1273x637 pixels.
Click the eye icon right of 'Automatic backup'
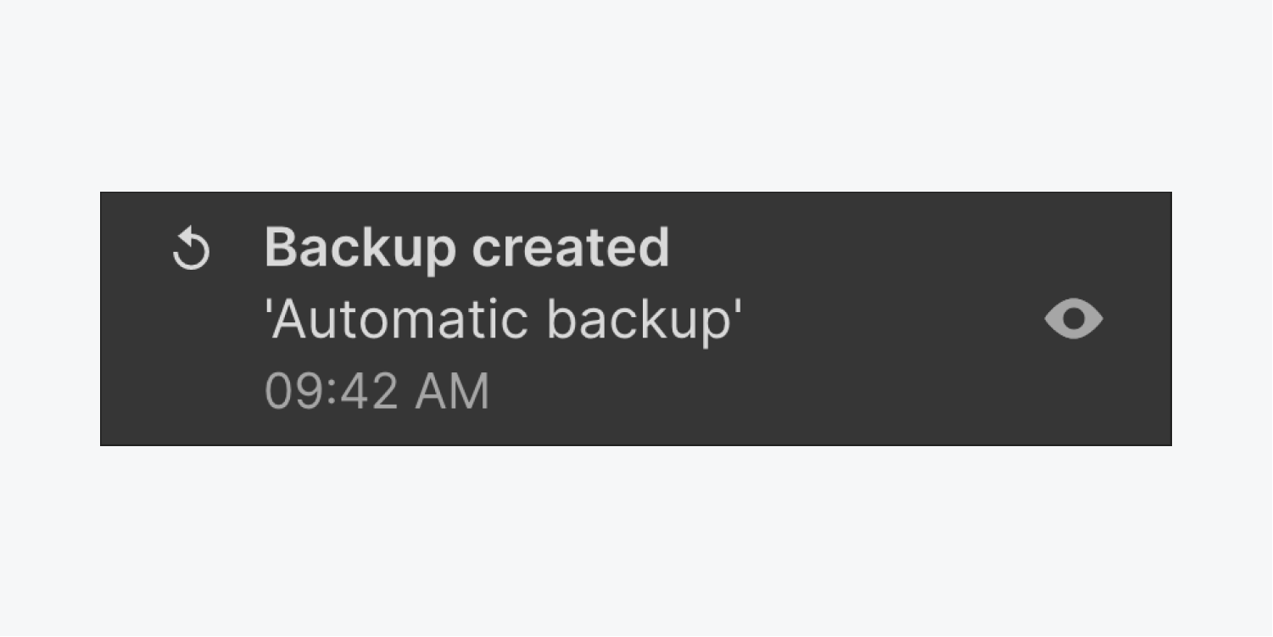1073,319
